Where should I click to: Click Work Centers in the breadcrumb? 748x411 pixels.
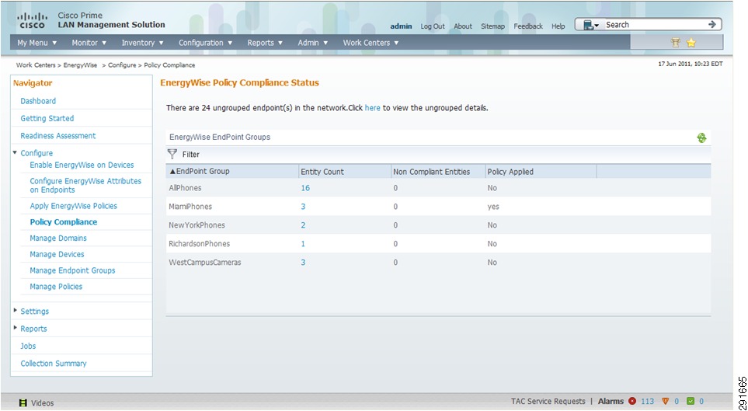coord(36,65)
